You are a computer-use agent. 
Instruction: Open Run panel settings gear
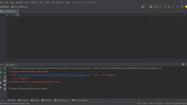[x=183, y=64]
